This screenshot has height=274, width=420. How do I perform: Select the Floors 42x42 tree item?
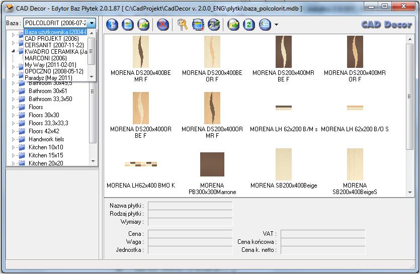tap(44, 131)
